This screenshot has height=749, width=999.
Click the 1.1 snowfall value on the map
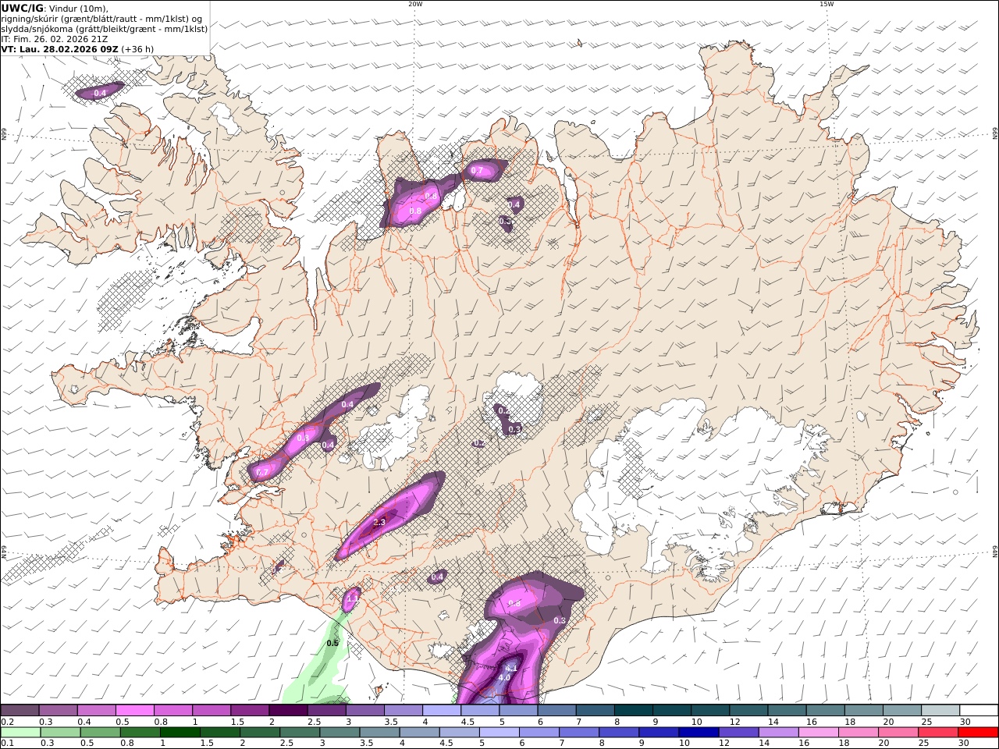tap(352, 599)
